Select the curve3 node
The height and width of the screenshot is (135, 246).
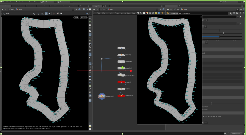(x=121, y=48)
